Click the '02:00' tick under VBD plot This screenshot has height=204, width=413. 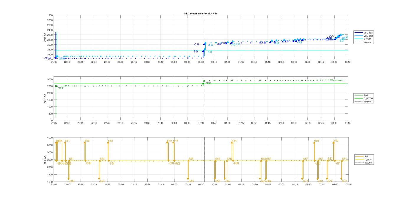[x=281, y=62]
